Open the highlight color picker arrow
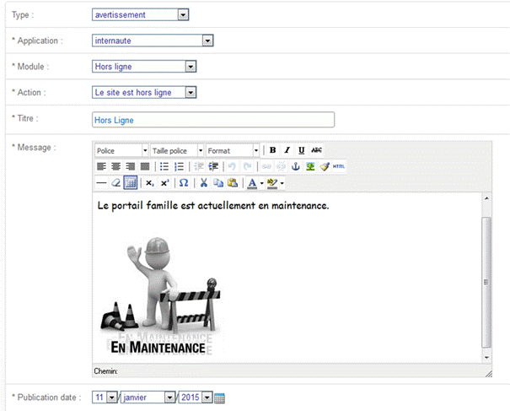Viewport: 510px width, 411px height. (282, 183)
